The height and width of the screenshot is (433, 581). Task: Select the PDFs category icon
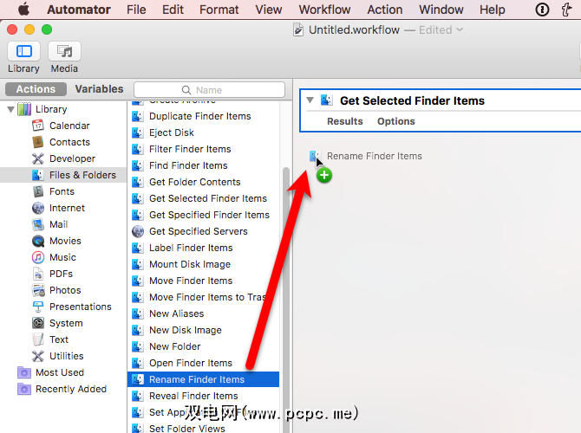(38, 274)
